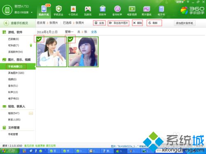The width and height of the screenshot is (206, 154).
Task: Click the blue select-all link beside date
Action: [94, 32]
